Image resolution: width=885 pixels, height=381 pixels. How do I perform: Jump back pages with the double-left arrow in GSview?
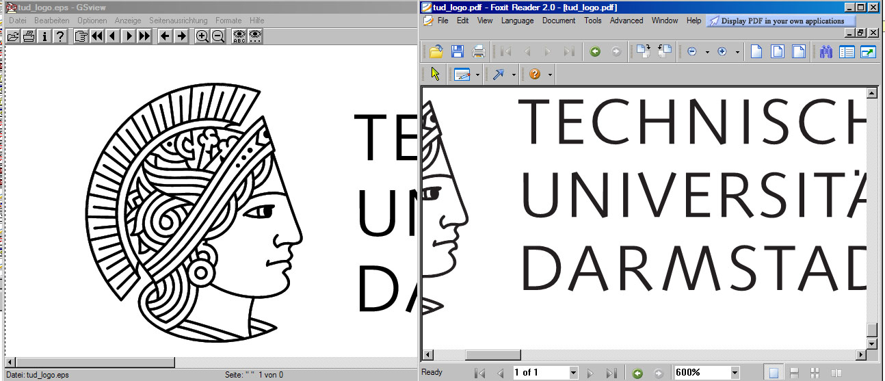point(97,36)
